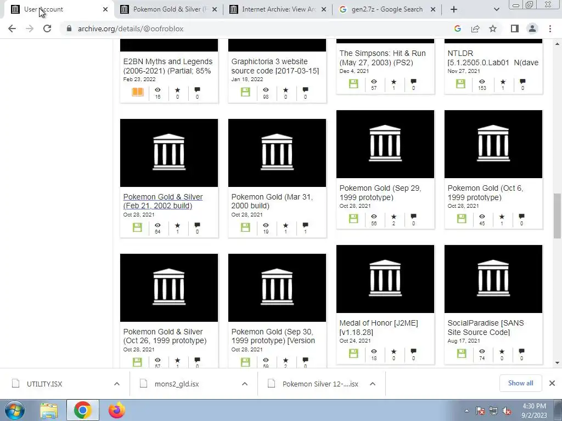The image size is (562, 421).
Task: Click the Action Center flag tray icon
Action: pos(480,411)
